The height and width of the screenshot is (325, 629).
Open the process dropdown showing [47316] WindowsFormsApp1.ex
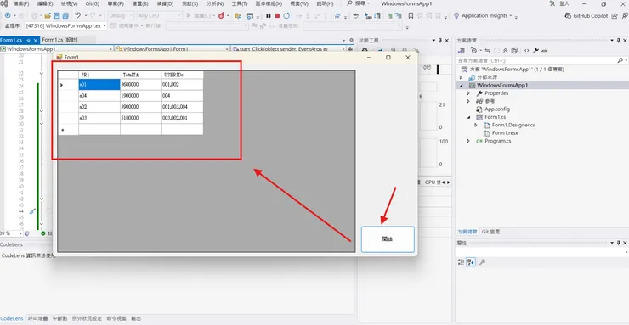(66, 25)
